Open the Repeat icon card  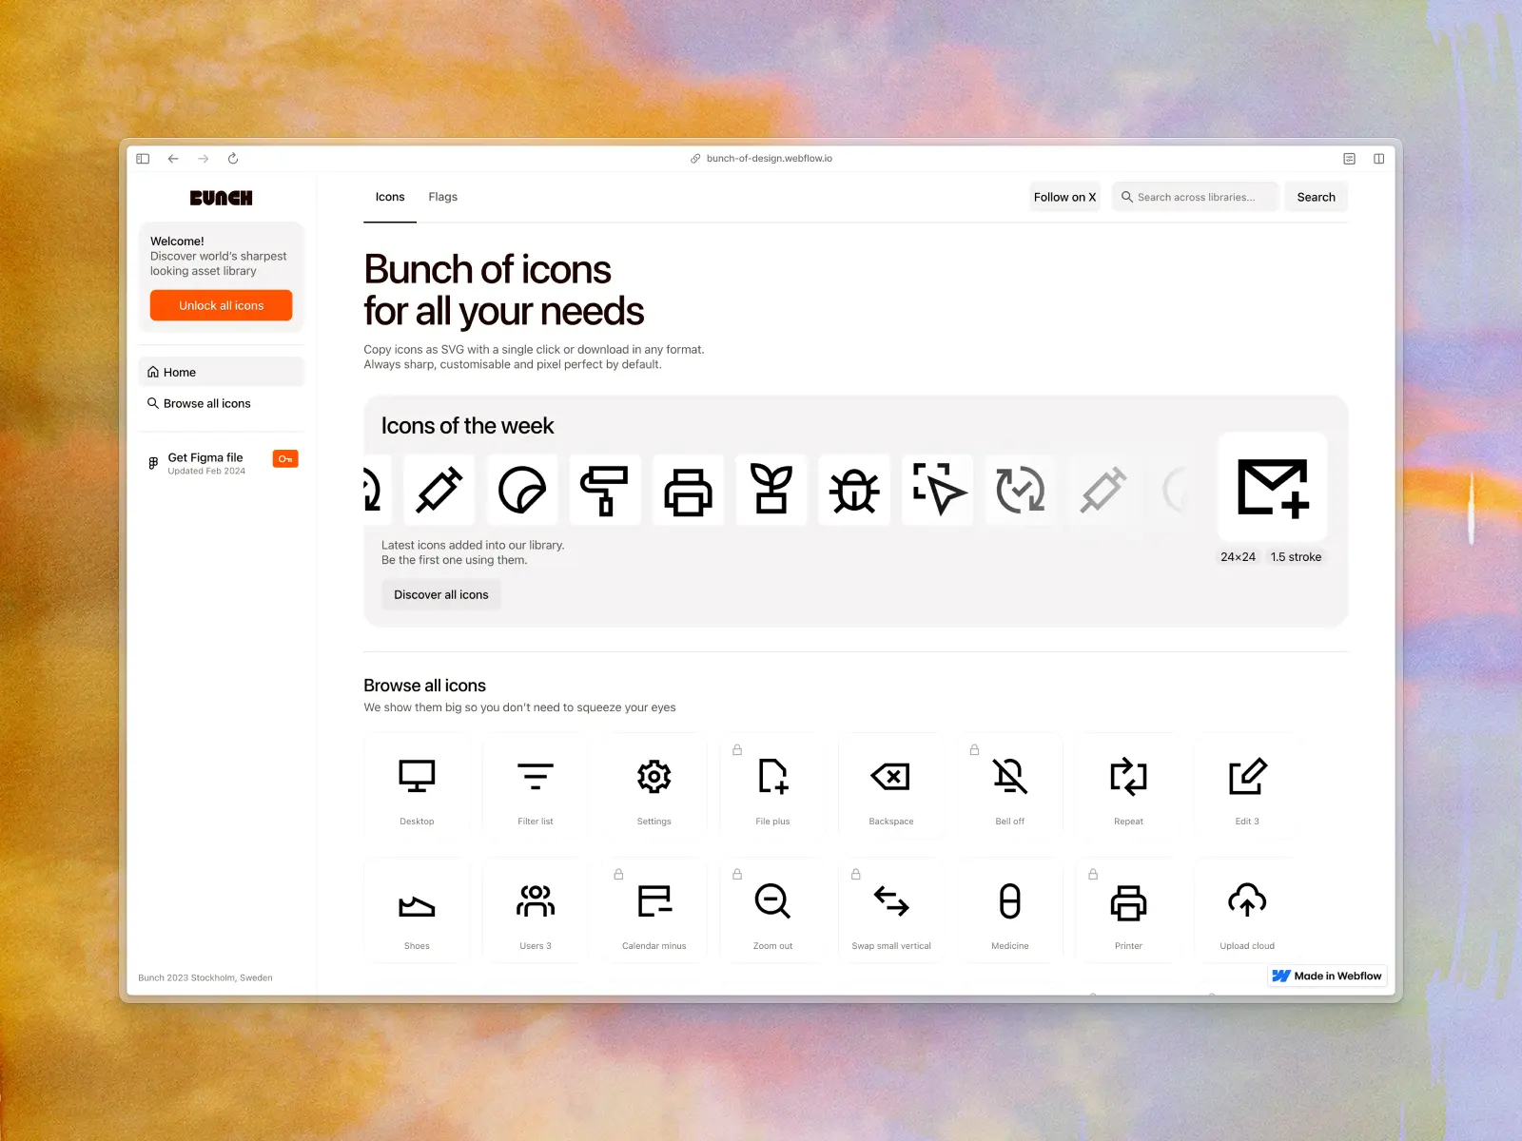click(1128, 785)
